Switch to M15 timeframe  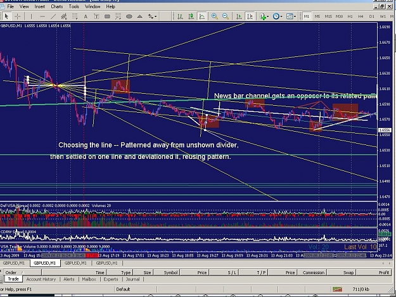pyautogui.click(x=328, y=16)
